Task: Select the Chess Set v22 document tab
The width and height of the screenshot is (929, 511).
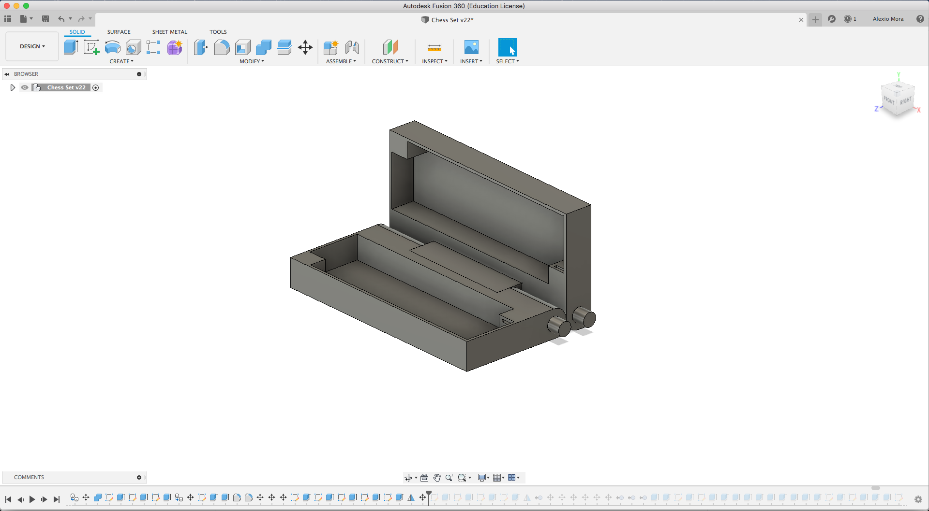Action: pos(448,20)
